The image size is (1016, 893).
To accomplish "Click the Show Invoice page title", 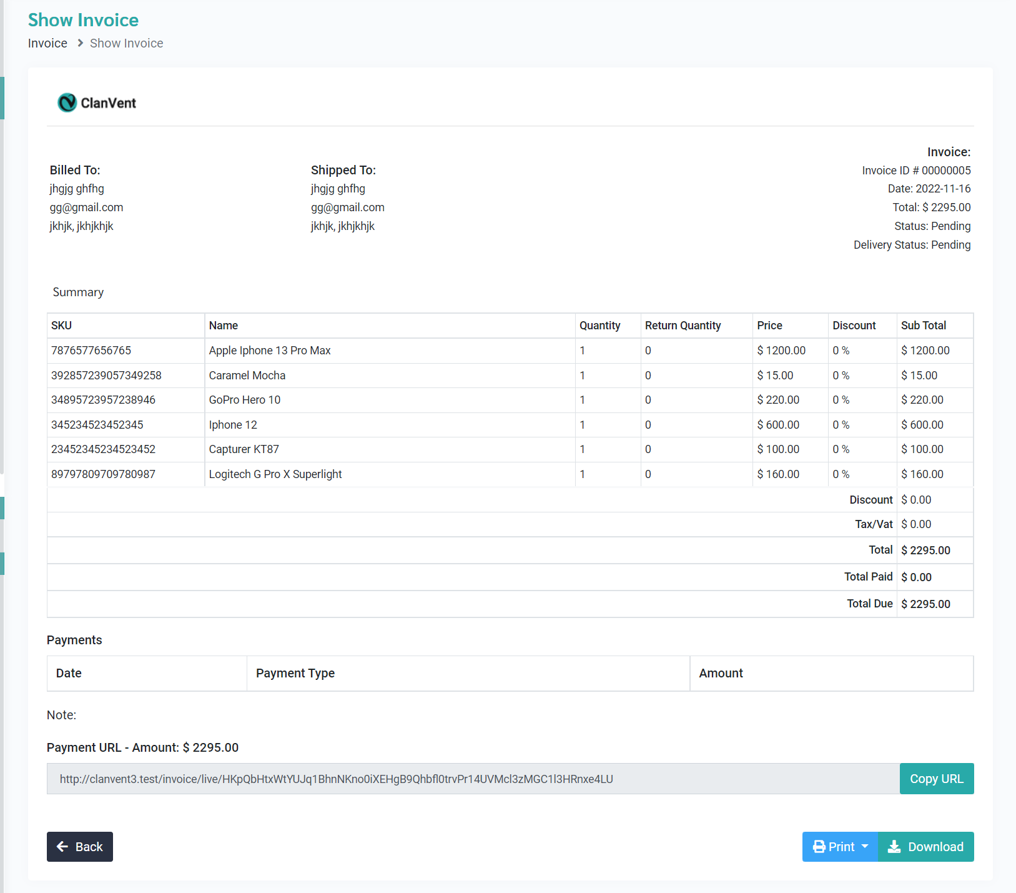I will tap(83, 20).
